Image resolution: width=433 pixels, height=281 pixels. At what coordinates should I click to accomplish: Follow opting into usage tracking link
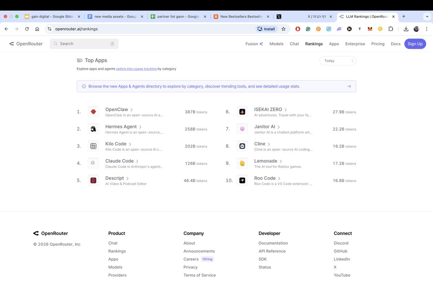(x=136, y=69)
